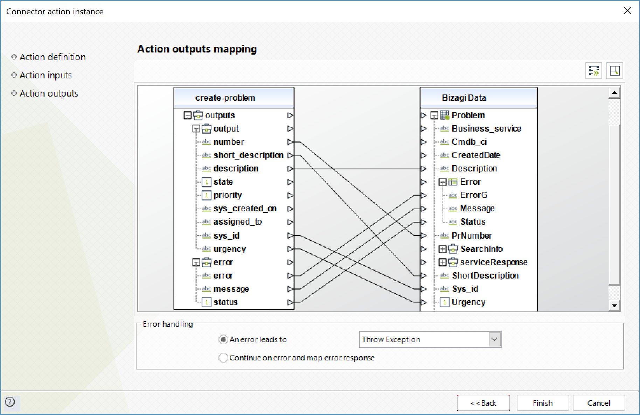Click input arrow beside Business_service
The image size is (640, 415).
point(424,129)
